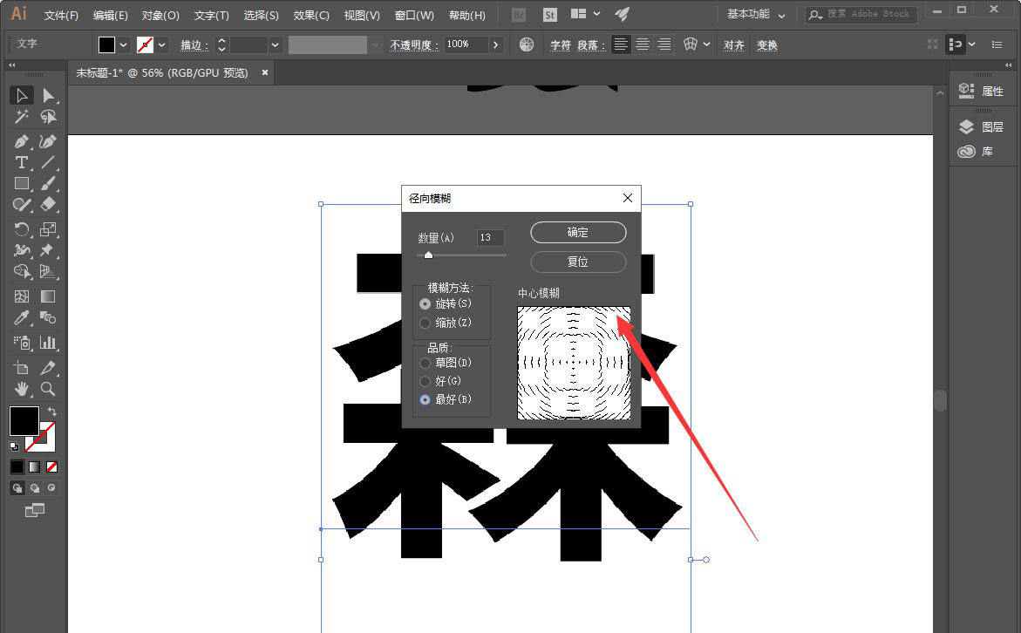Viewport: 1021px width, 633px height.
Task: Open 基本功能 workspace switcher
Action: click(x=755, y=14)
